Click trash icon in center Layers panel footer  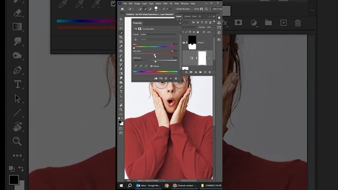(210, 72)
